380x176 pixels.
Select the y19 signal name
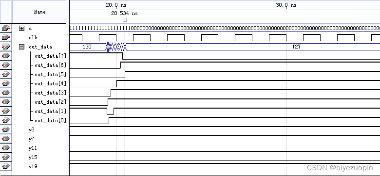(33, 167)
